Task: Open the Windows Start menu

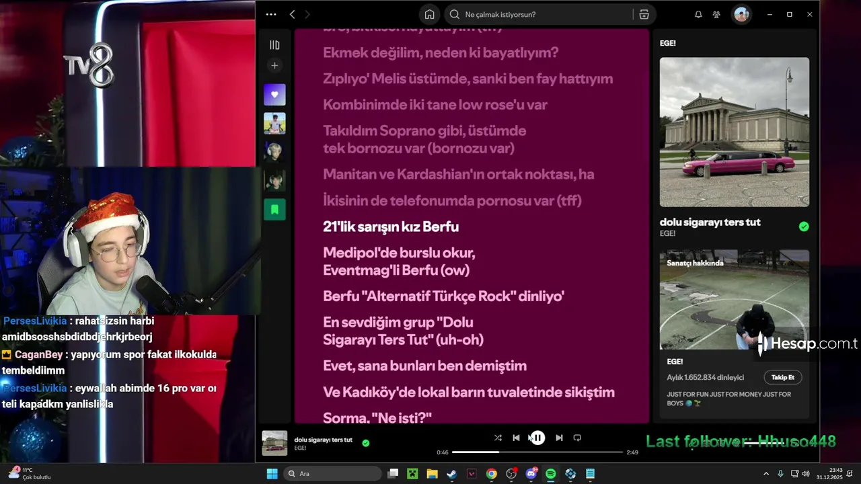Action: tap(272, 474)
